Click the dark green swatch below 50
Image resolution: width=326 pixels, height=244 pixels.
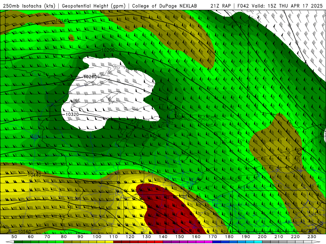[18, 242]
